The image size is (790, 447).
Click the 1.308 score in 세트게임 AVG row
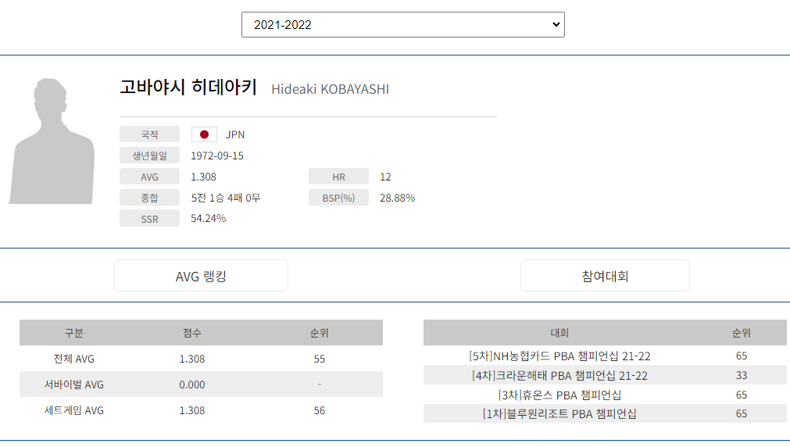192,410
